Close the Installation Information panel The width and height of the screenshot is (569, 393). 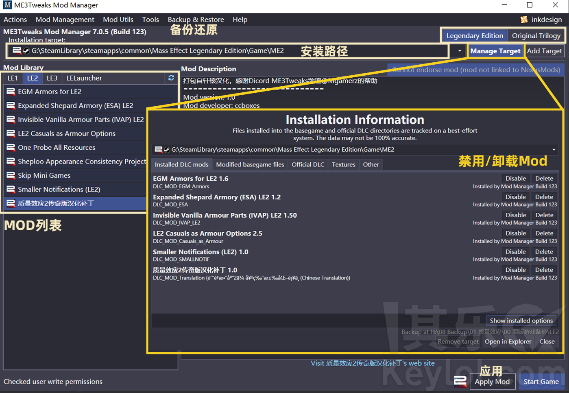click(547, 342)
